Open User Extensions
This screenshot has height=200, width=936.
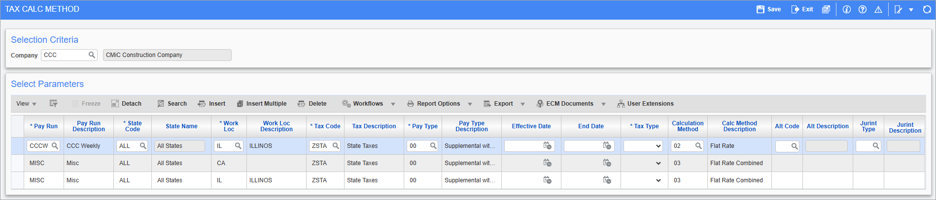[x=645, y=104]
